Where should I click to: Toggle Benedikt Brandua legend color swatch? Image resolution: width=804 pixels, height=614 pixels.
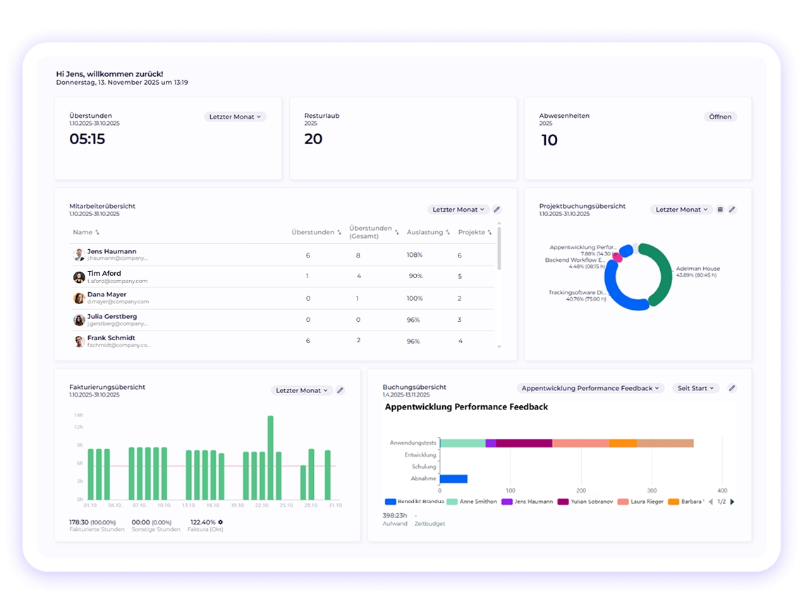(390, 502)
